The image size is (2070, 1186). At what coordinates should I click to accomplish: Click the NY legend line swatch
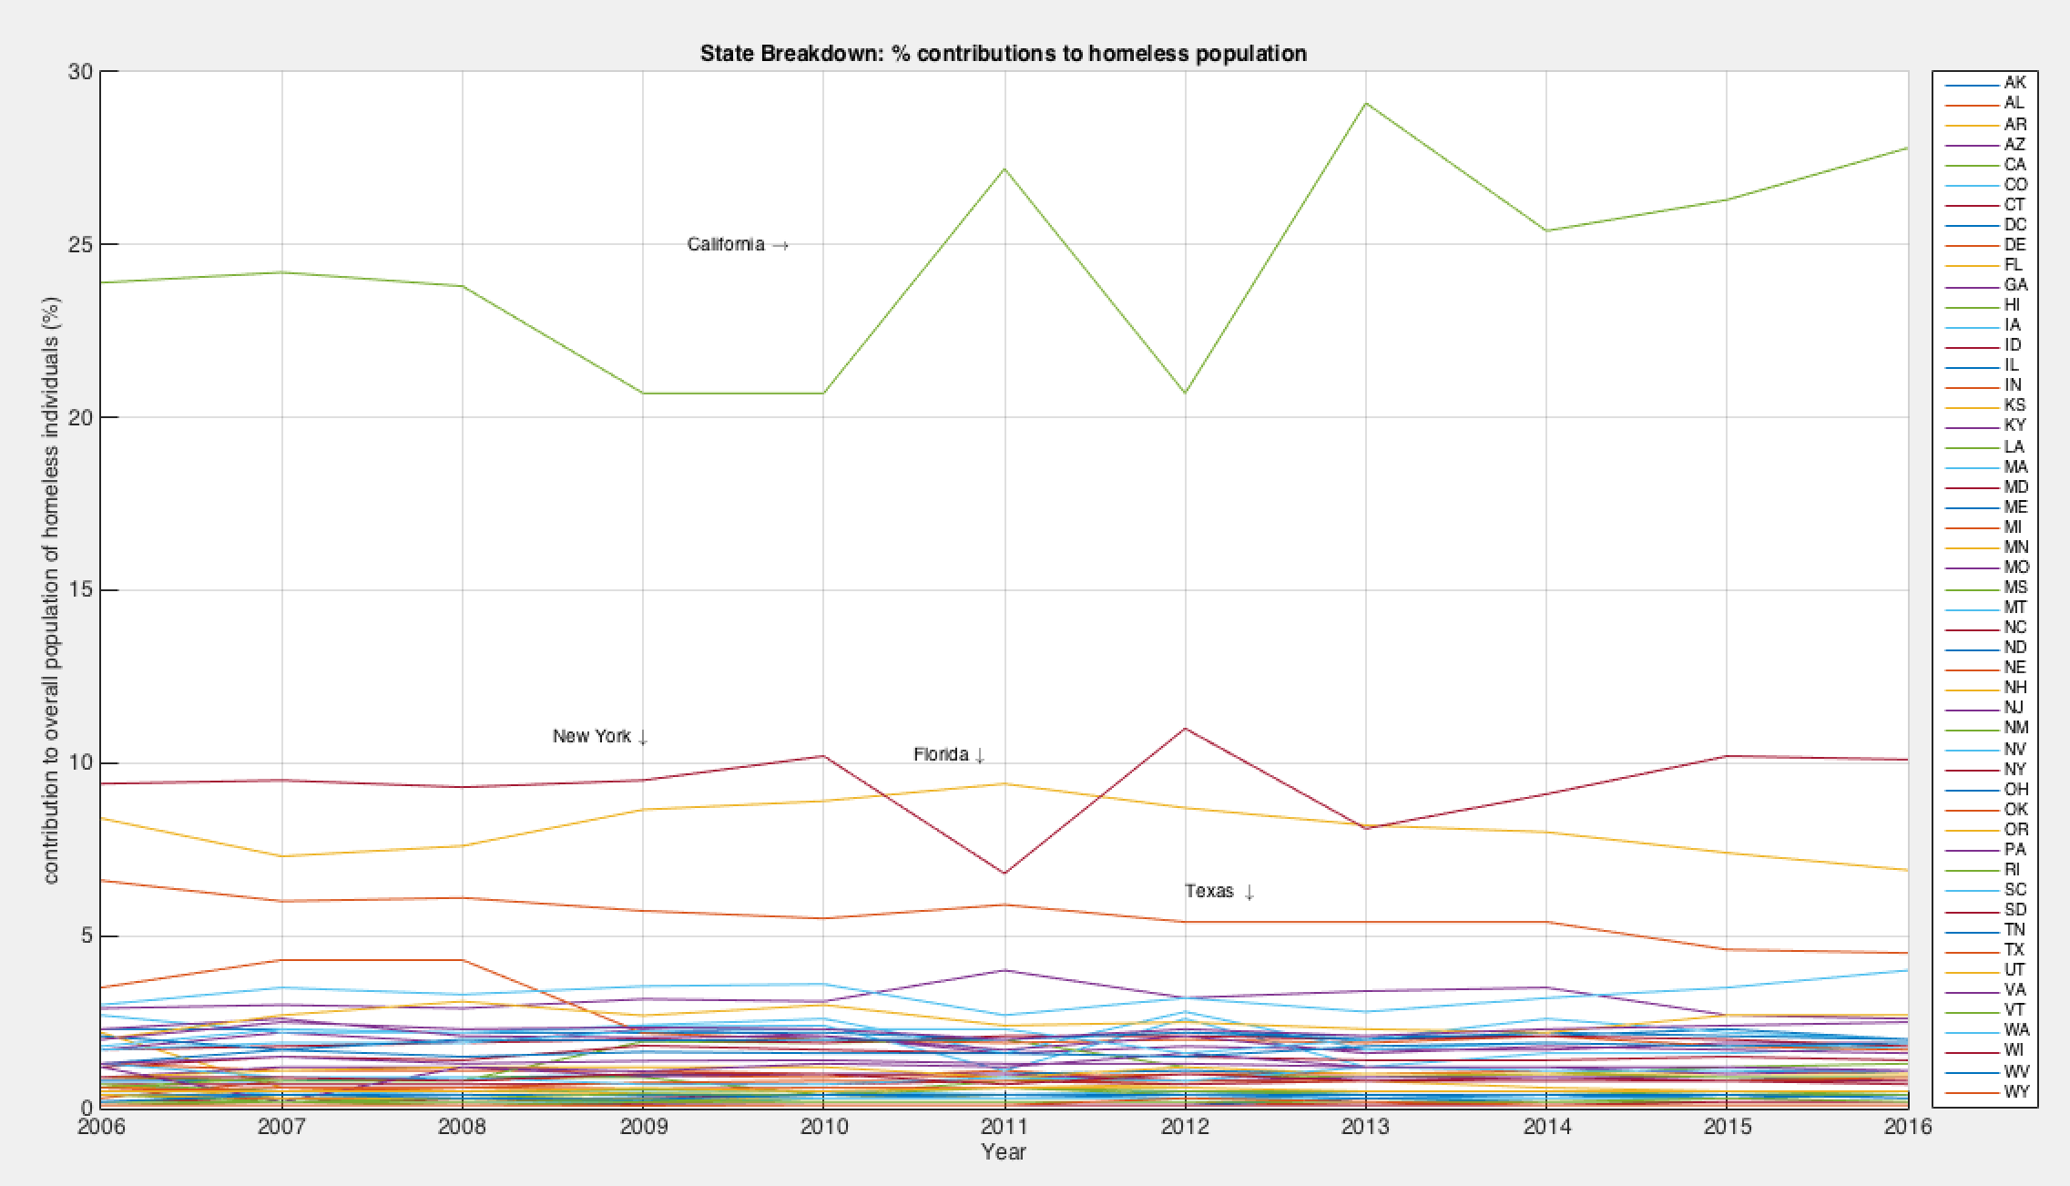point(1973,771)
